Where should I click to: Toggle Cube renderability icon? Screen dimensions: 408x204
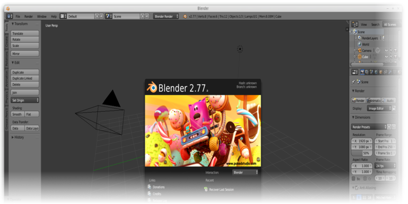click(396, 57)
